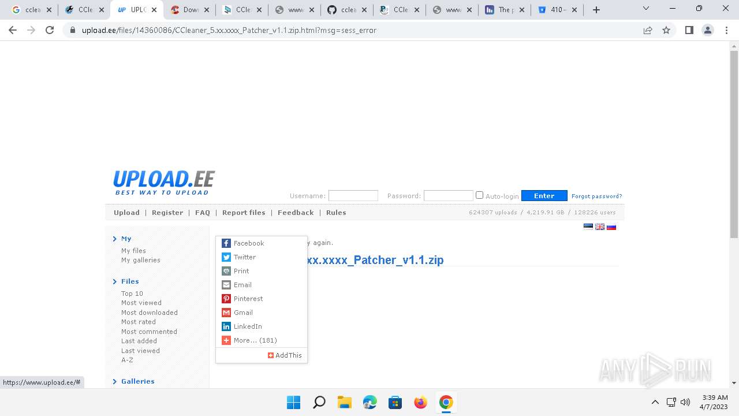739x416 pixels.
Task: Open Most downloaded files
Action: [150, 313]
